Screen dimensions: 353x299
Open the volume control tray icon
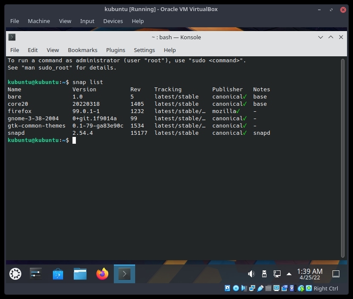(x=251, y=274)
